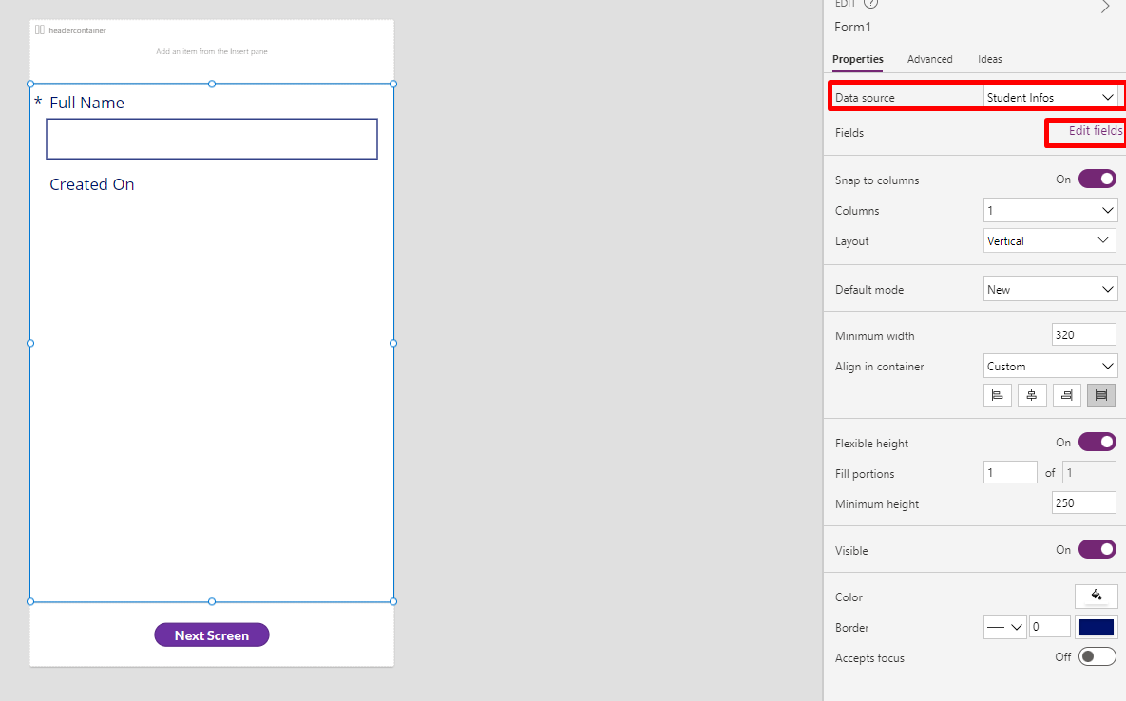Select align left in container icon
The width and height of the screenshot is (1126, 701).
coord(998,395)
